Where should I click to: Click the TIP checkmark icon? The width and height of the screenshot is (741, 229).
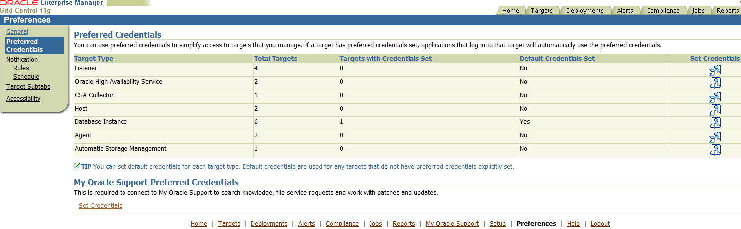pos(77,166)
